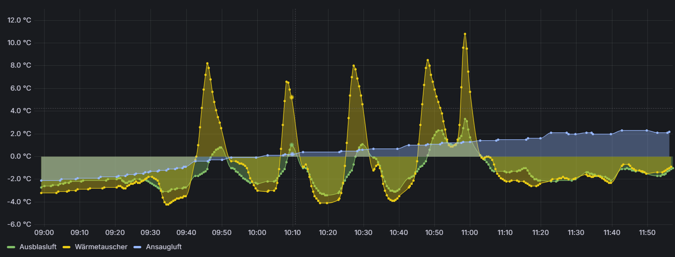Screen dimensions: 675x257
Task: Click the 10:10 time axis label
Action: pyautogui.click(x=293, y=233)
